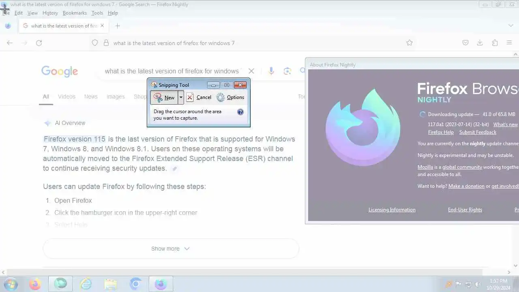Screen dimensions: 519x292
Task: Click the horizontal scrollbar left arrow
Action: pyautogui.click(x=4, y=273)
